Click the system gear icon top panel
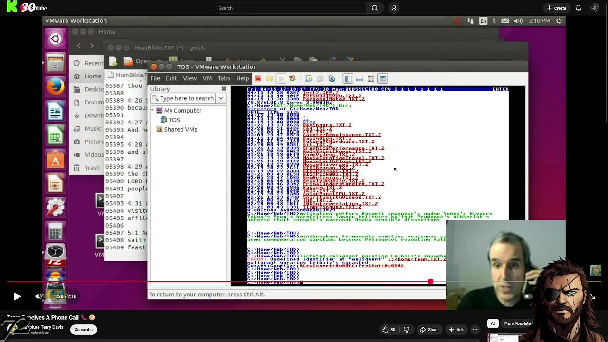 [x=559, y=21]
